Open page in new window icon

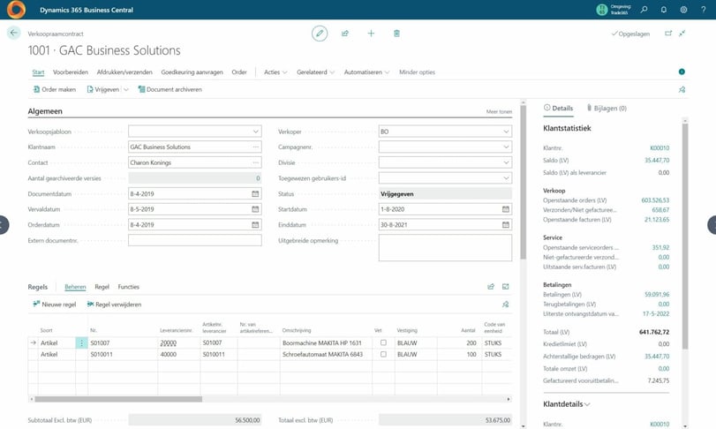click(668, 34)
